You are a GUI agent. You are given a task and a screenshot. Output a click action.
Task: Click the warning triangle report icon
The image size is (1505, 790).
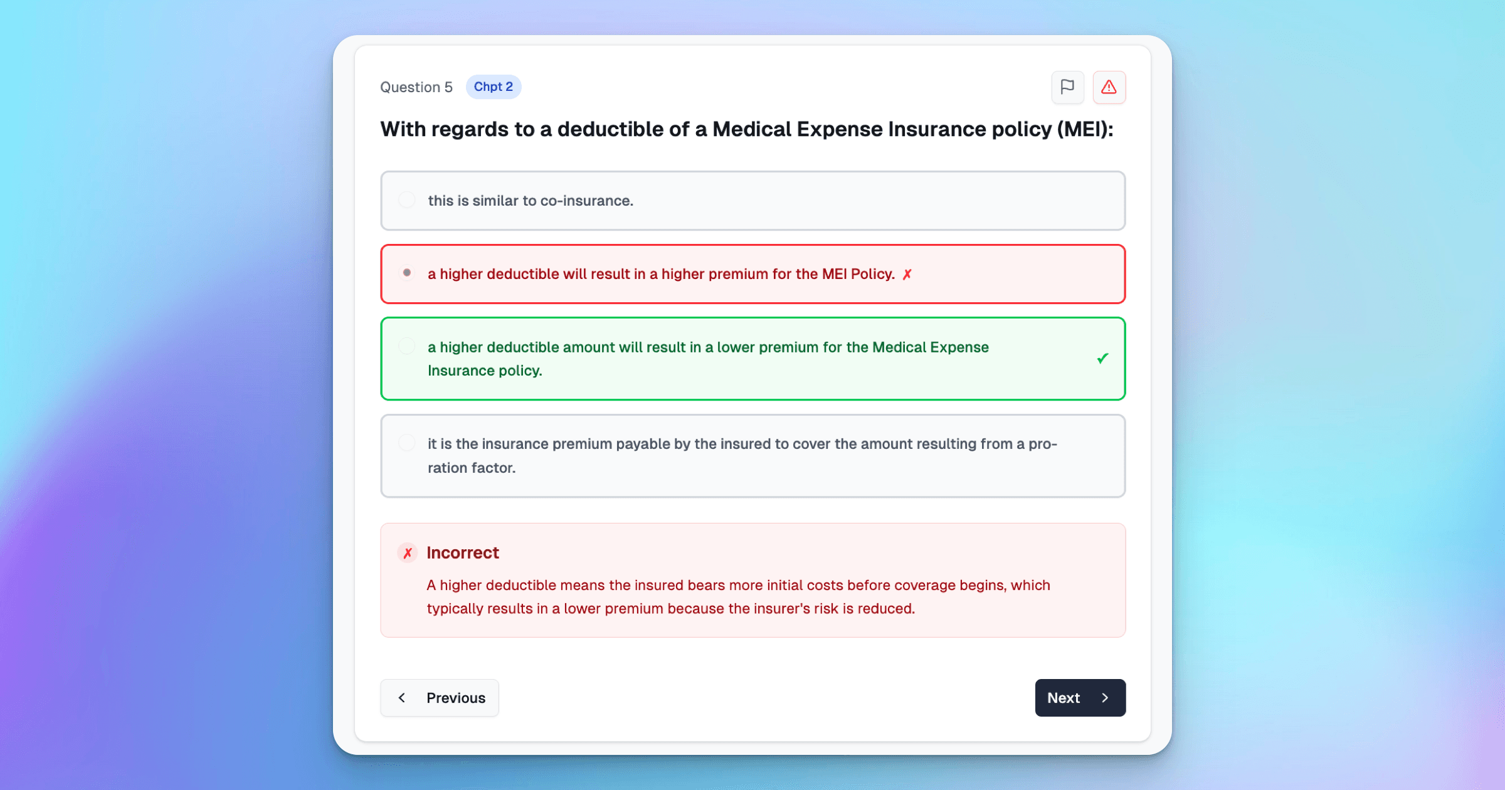pos(1109,87)
